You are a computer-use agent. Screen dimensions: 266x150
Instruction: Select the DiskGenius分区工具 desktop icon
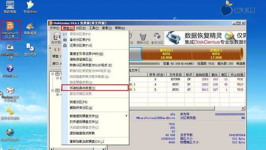10,30
